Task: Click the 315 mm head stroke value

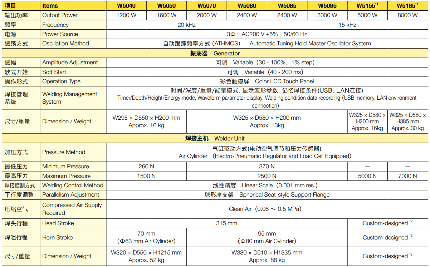Action: coord(227,223)
